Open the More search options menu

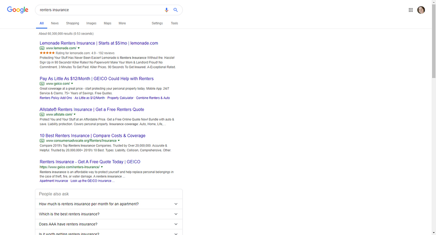(x=122, y=23)
